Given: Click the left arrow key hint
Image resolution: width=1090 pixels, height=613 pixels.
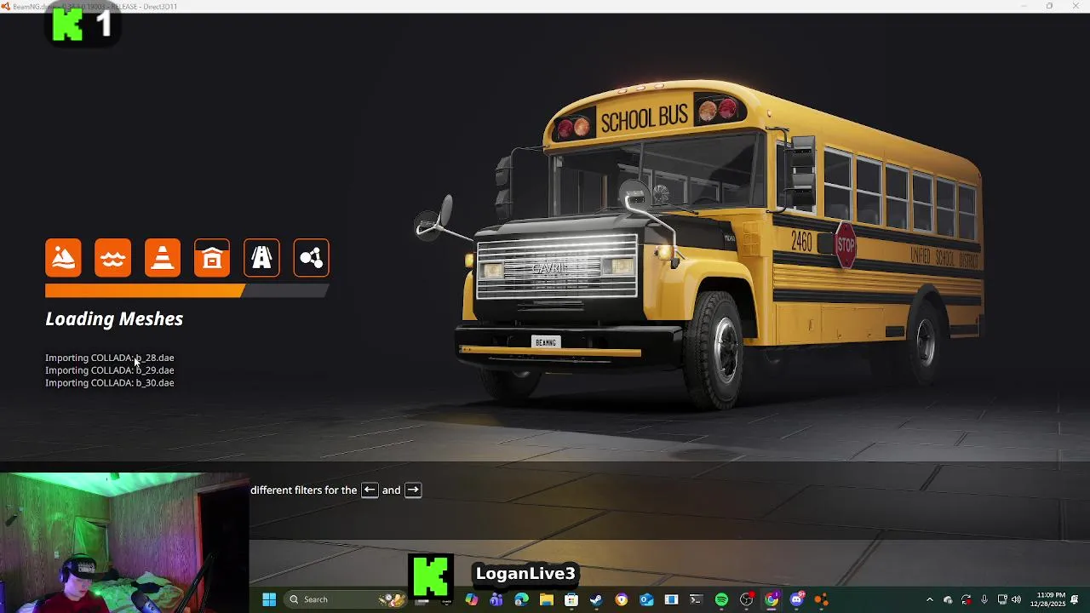Looking at the screenshot, I should (370, 490).
